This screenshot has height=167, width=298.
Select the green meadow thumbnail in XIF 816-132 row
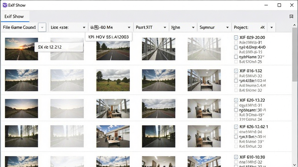click(x=113, y=80)
